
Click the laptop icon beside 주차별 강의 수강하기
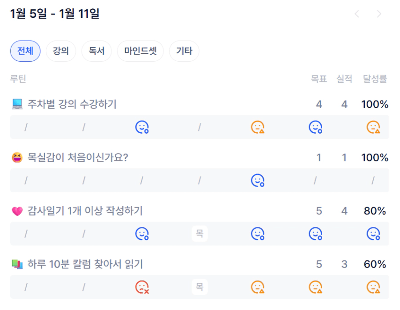click(17, 104)
